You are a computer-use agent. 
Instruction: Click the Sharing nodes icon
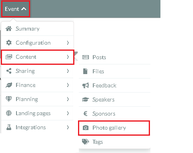pos(9,71)
